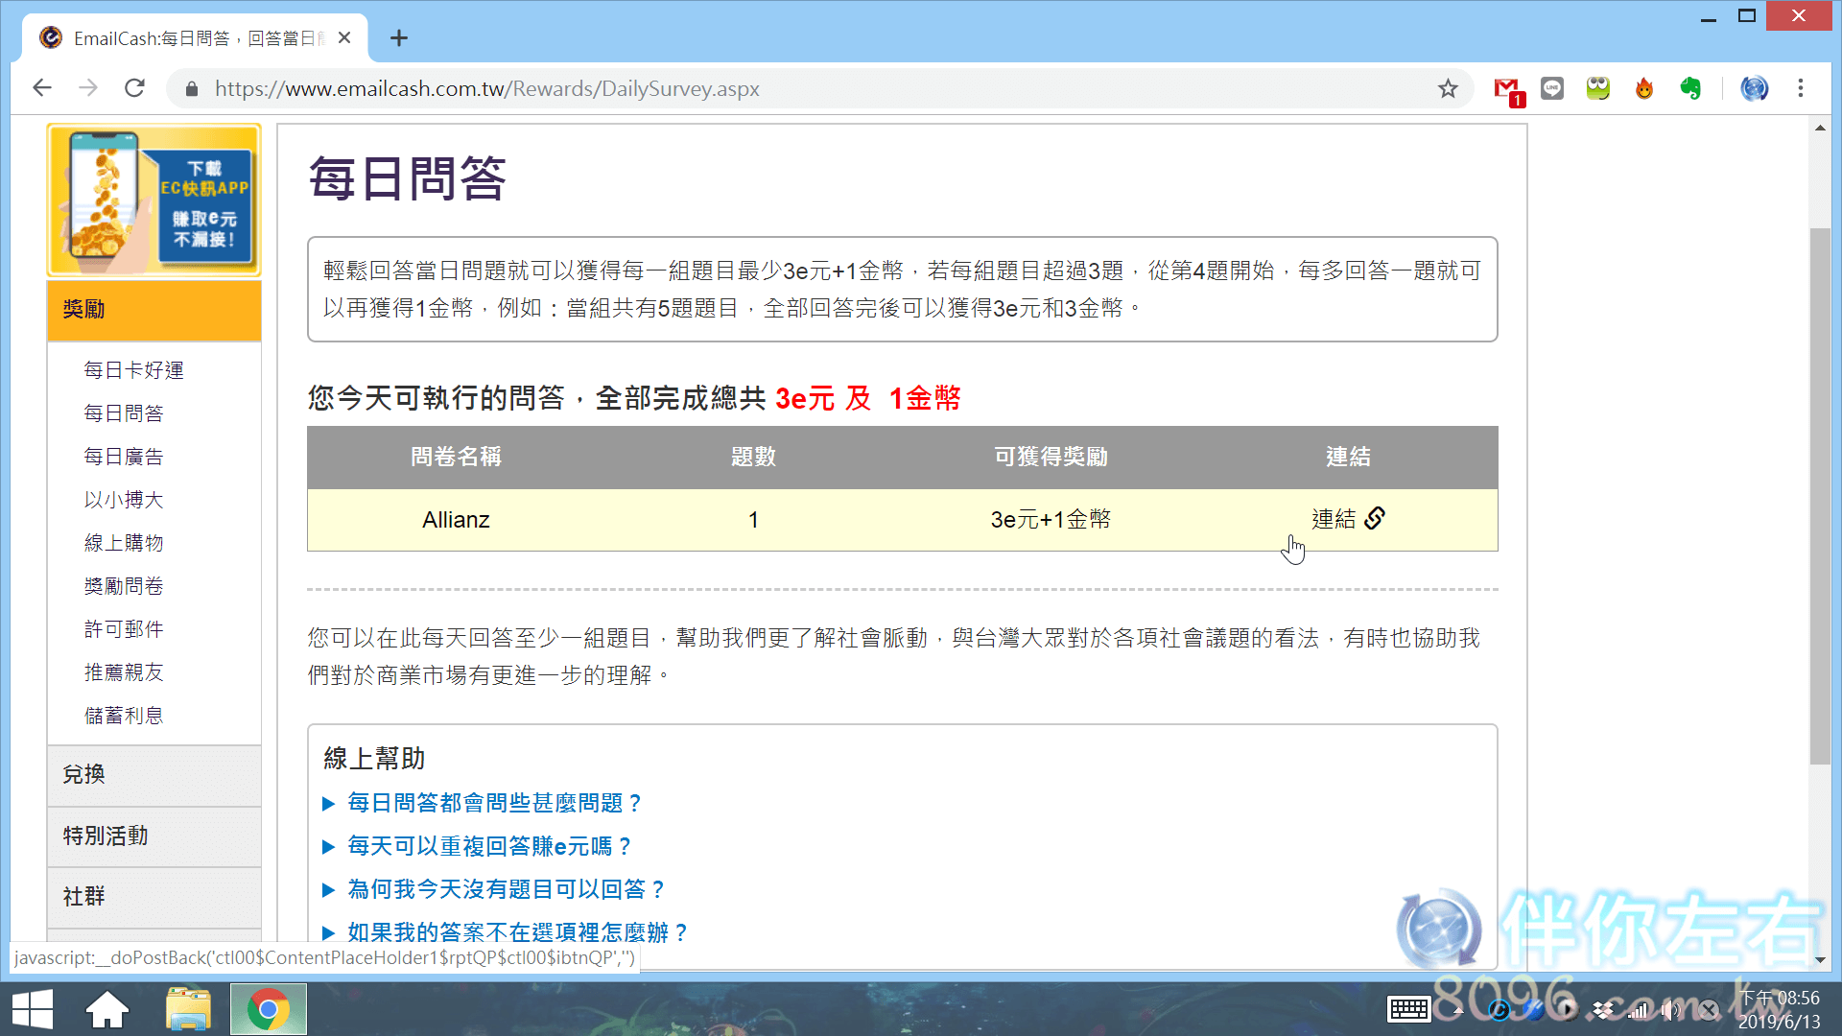The width and height of the screenshot is (1842, 1036).
Task: Expand help: 如果我的答案不在選項裡怎麼辦？
Action: click(518, 932)
